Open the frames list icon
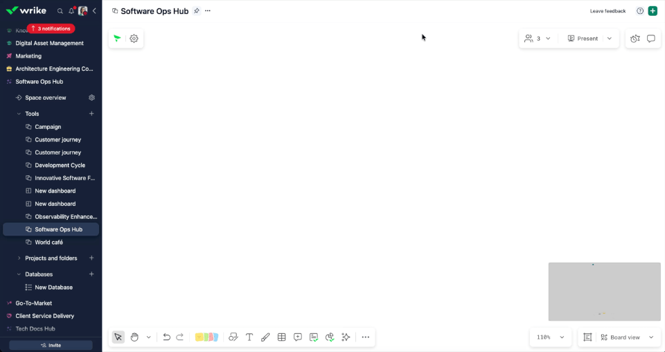Viewport: 665px width, 352px height. tap(587, 337)
